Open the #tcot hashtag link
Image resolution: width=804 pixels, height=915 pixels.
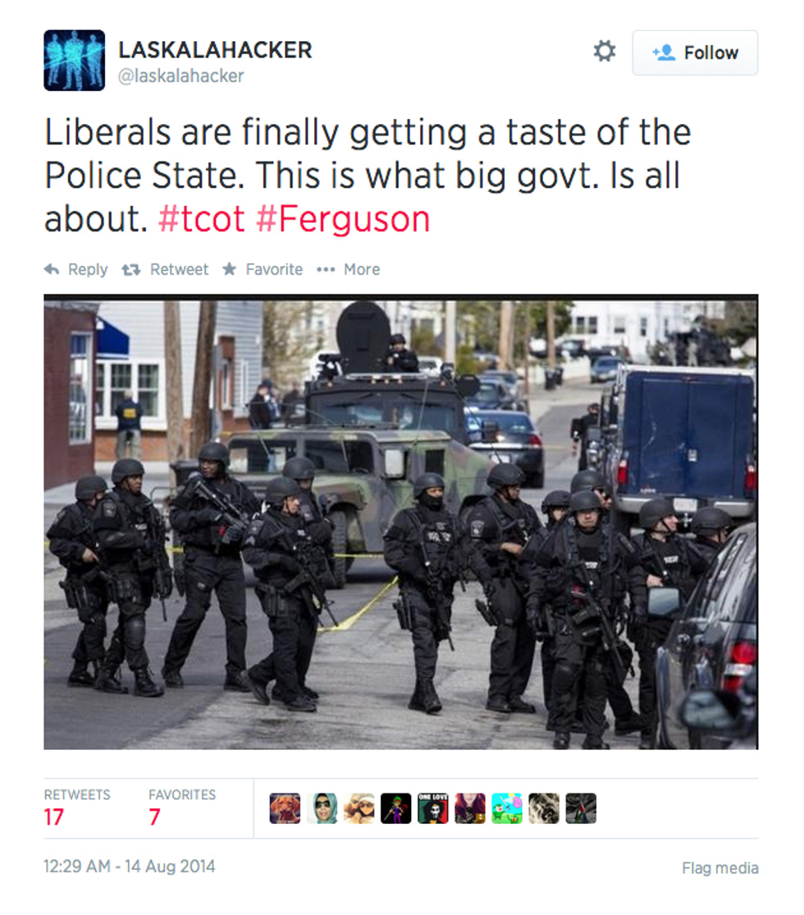pyautogui.click(x=201, y=219)
